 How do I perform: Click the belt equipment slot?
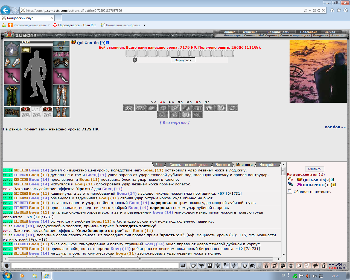tap(12, 112)
